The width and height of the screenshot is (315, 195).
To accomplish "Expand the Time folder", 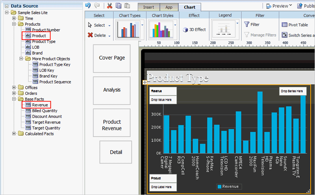I will click(x=14, y=18).
